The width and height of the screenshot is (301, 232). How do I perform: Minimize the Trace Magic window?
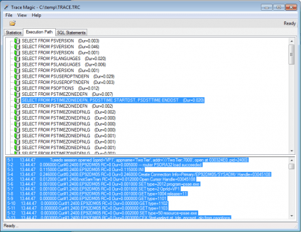click(267, 8)
